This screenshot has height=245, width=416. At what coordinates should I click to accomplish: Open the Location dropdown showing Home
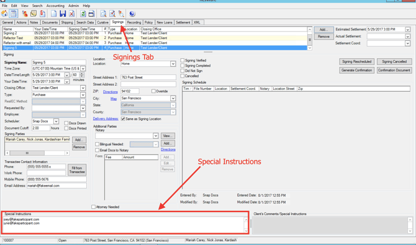point(173,64)
